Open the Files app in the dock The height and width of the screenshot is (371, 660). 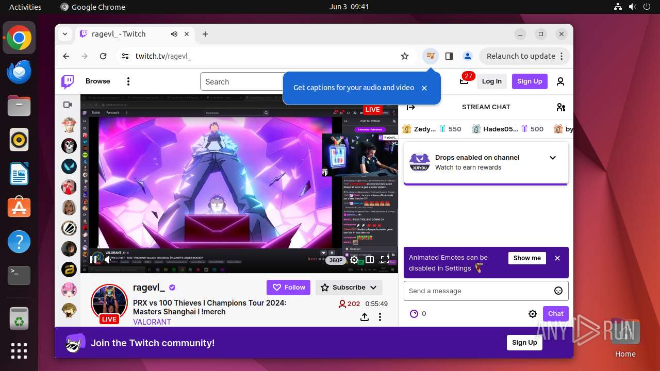[19, 106]
